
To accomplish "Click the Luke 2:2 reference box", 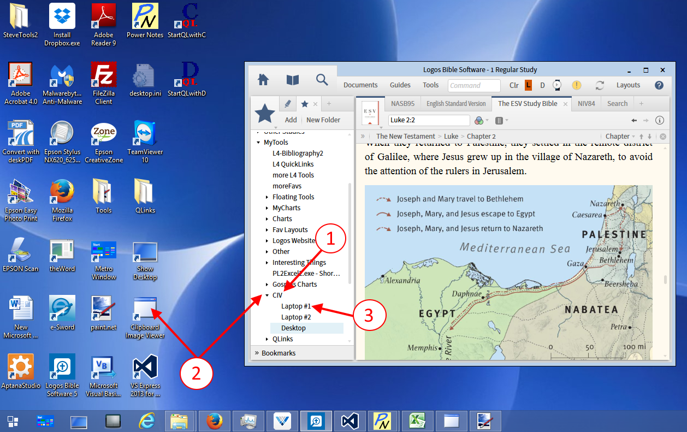I will click(x=429, y=120).
